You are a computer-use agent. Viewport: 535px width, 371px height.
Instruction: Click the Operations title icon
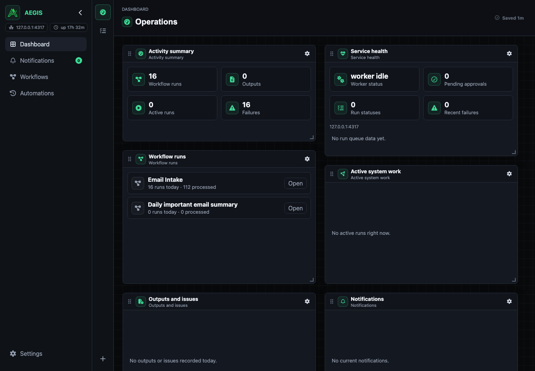[127, 22]
